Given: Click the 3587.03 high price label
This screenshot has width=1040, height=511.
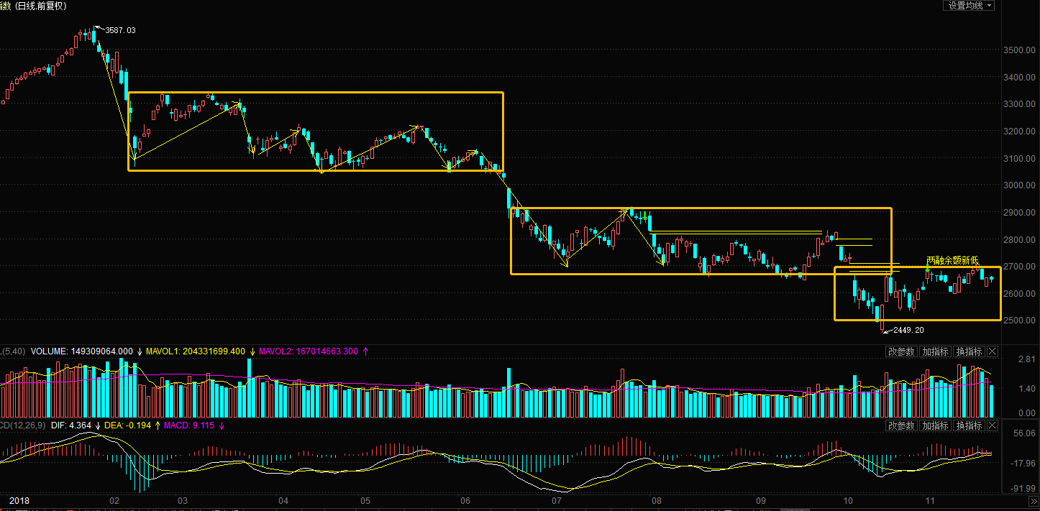Looking at the screenshot, I should point(119,30).
